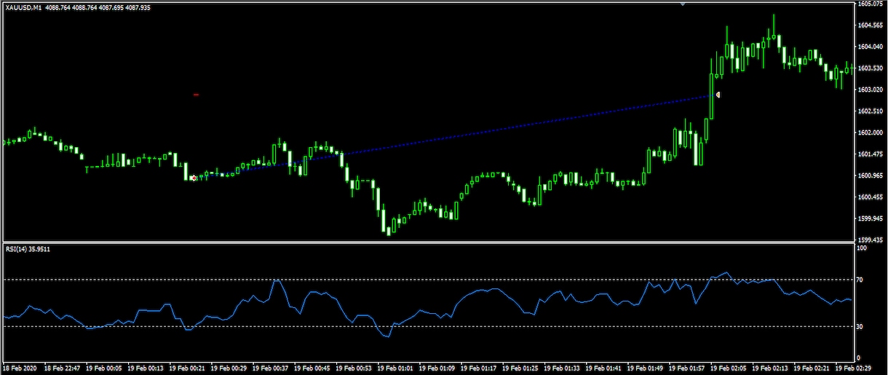Click the 19 Feb 00:37 time label

pos(271,368)
